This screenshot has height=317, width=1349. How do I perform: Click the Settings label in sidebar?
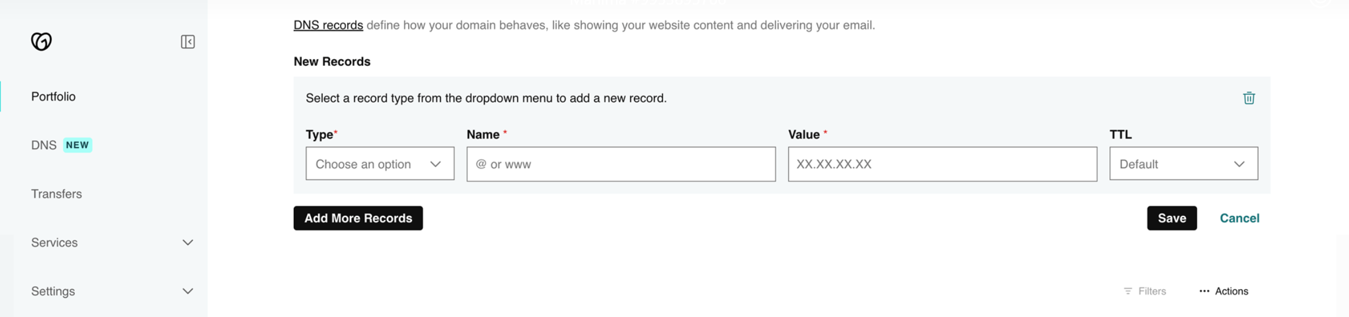(x=53, y=291)
